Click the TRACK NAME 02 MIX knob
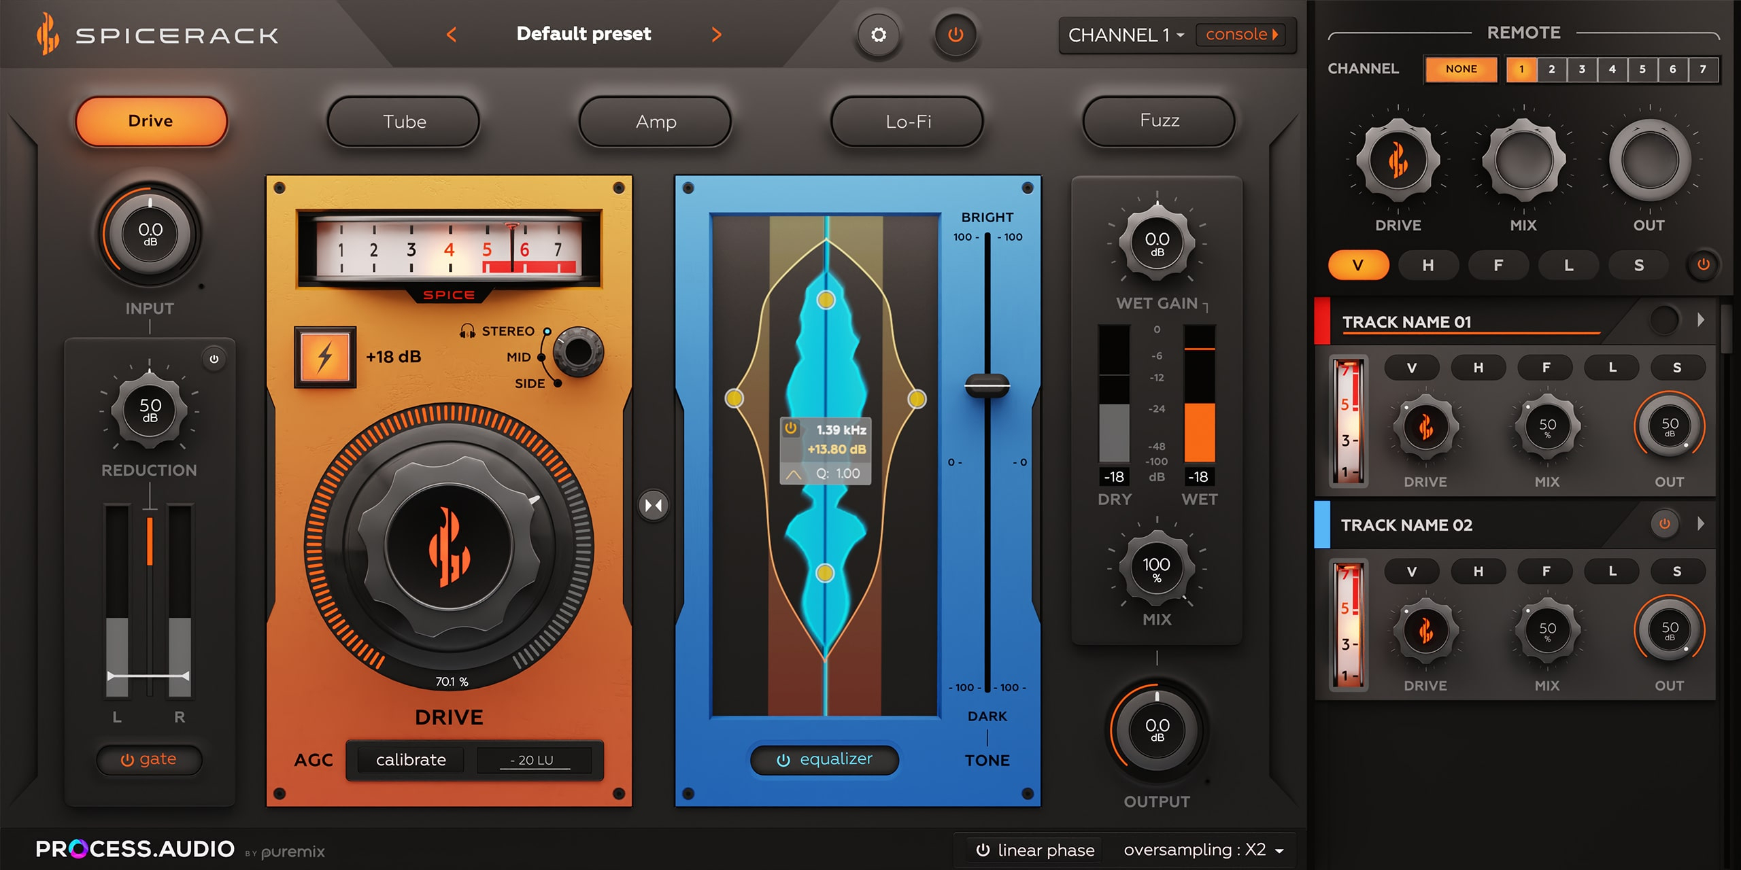 click(x=1547, y=631)
